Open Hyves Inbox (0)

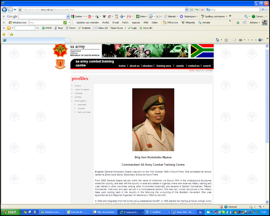tap(101, 28)
